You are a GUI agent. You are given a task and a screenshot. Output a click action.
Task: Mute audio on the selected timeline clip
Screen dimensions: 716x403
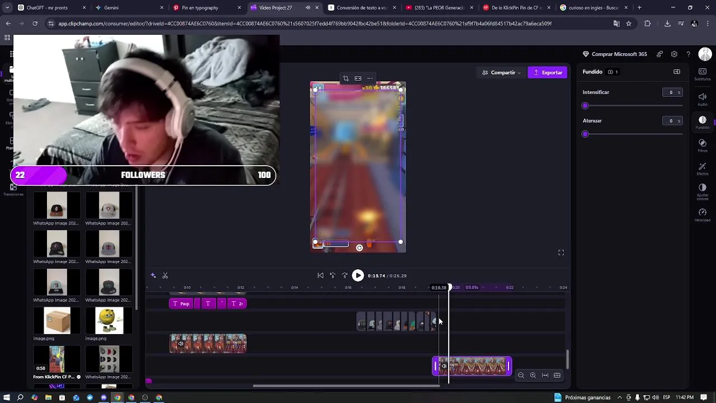(x=444, y=367)
